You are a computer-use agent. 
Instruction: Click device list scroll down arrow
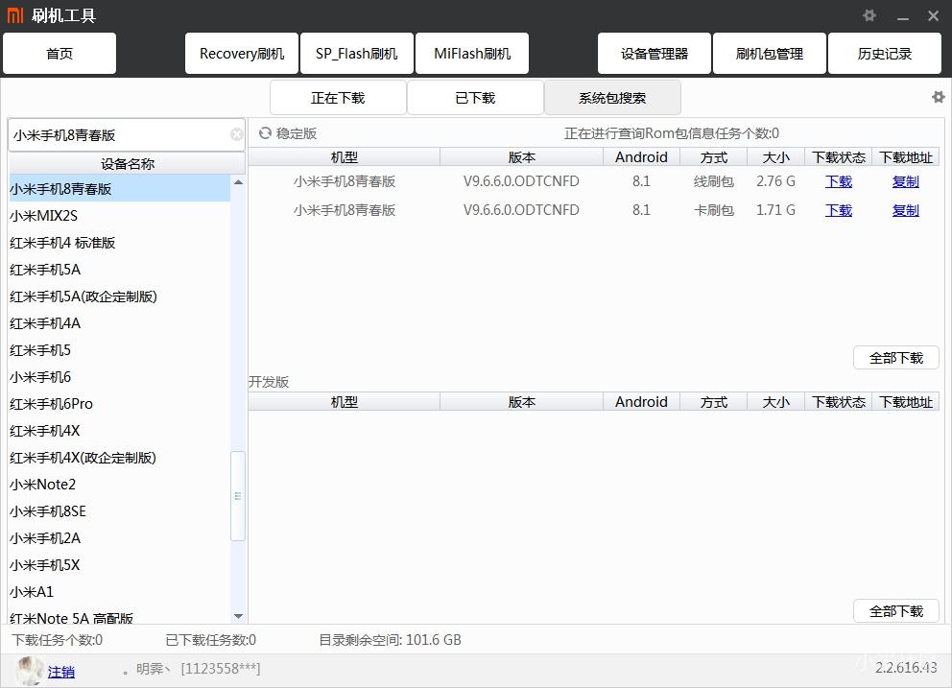pos(238,616)
